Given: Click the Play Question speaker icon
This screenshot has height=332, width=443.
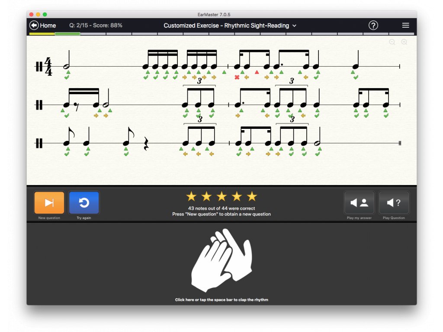Looking at the screenshot, I should click(394, 202).
